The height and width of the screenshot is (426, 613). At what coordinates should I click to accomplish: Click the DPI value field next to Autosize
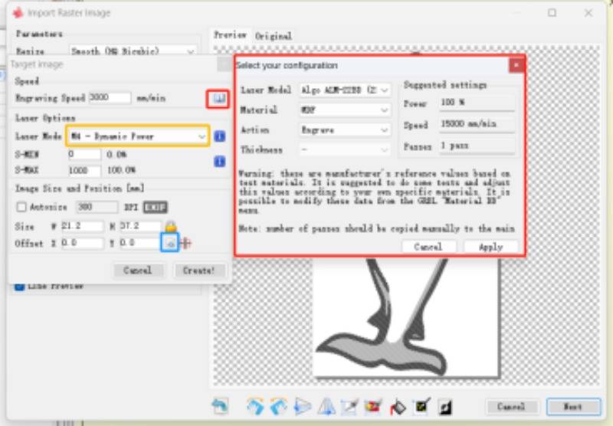97,207
